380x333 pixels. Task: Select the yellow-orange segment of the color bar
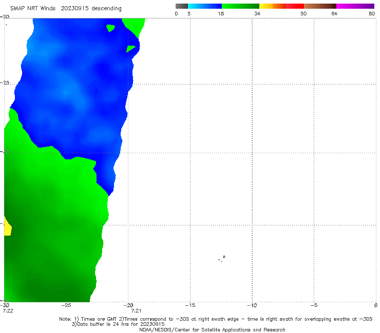point(273,6)
